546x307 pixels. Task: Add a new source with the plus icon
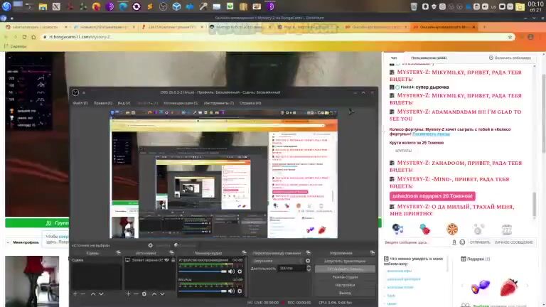pyautogui.click(x=128, y=293)
